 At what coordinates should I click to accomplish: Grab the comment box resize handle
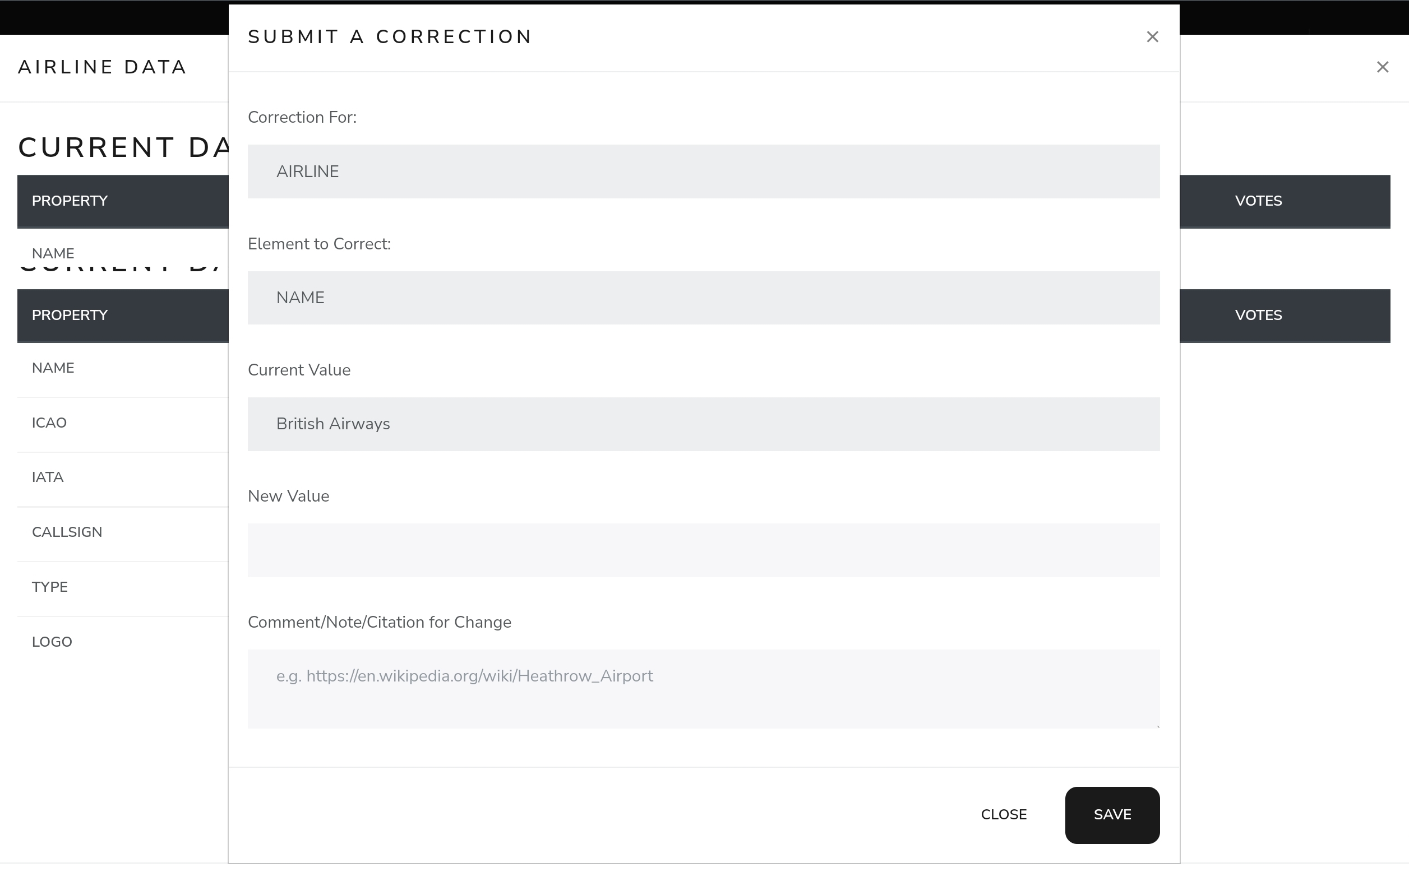tap(1157, 725)
